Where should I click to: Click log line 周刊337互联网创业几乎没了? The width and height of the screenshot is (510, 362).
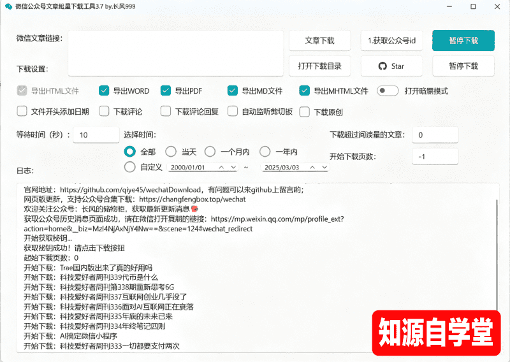pyautogui.click(x=105, y=297)
